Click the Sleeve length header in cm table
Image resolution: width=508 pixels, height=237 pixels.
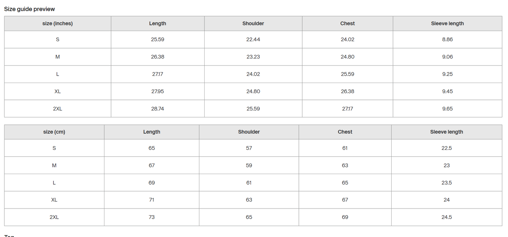446,132
